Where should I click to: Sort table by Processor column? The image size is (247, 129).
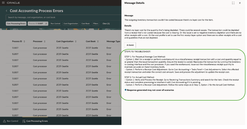44,41
